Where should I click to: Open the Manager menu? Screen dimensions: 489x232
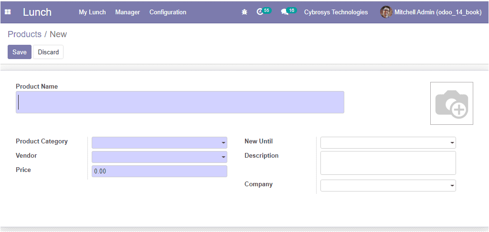pos(128,12)
